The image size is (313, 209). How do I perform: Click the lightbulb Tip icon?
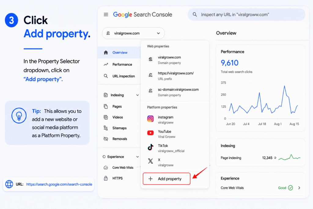click(19, 115)
